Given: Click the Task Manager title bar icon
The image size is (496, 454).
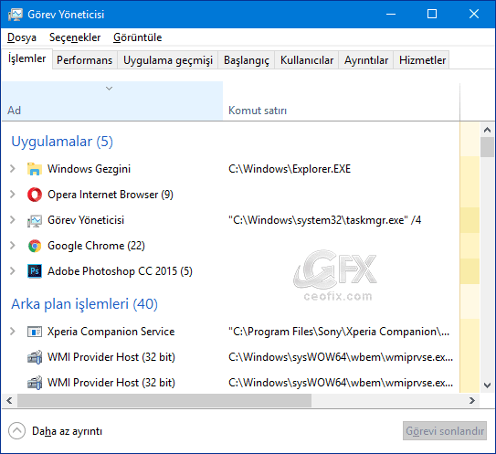Looking at the screenshot, I should (x=16, y=15).
